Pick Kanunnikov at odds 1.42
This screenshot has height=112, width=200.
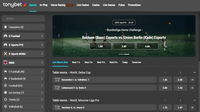click(165, 80)
